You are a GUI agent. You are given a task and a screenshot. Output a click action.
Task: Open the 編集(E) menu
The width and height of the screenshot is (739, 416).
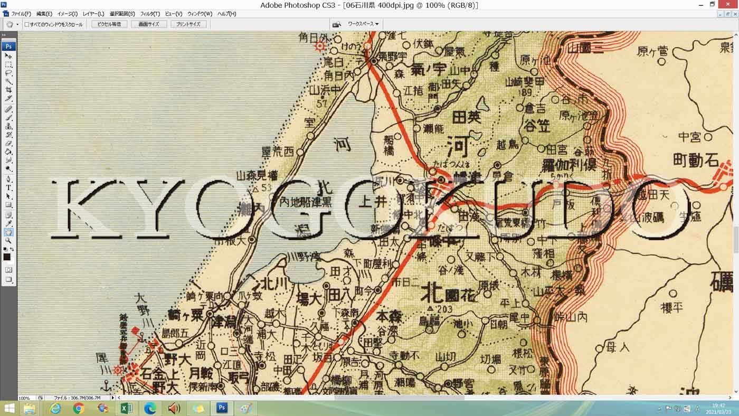click(x=44, y=14)
